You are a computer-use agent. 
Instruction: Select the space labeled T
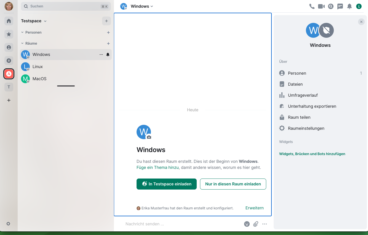[9, 87]
